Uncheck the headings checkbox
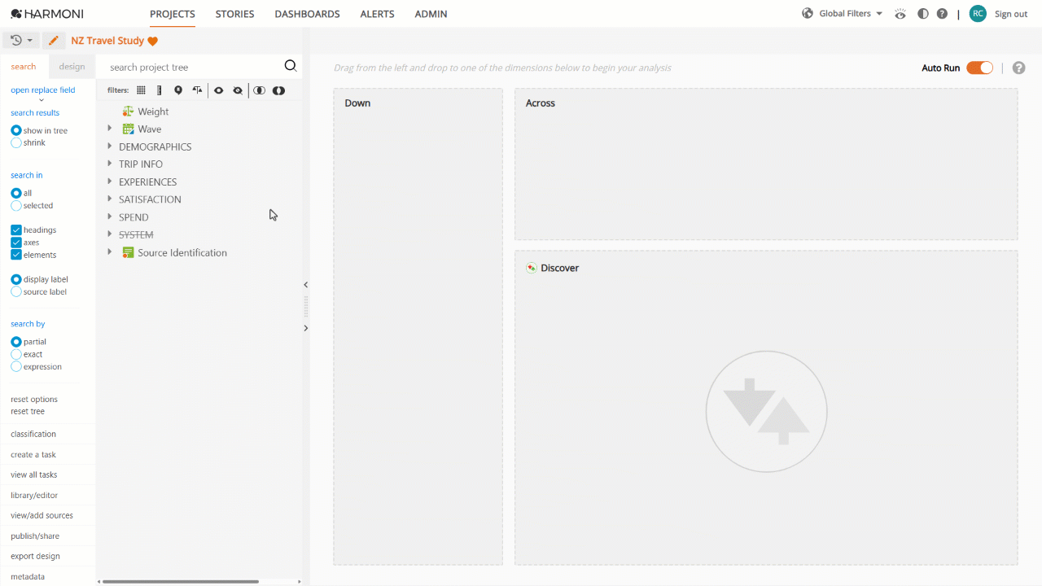This screenshot has height=586, width=1042. click(16, 230)
